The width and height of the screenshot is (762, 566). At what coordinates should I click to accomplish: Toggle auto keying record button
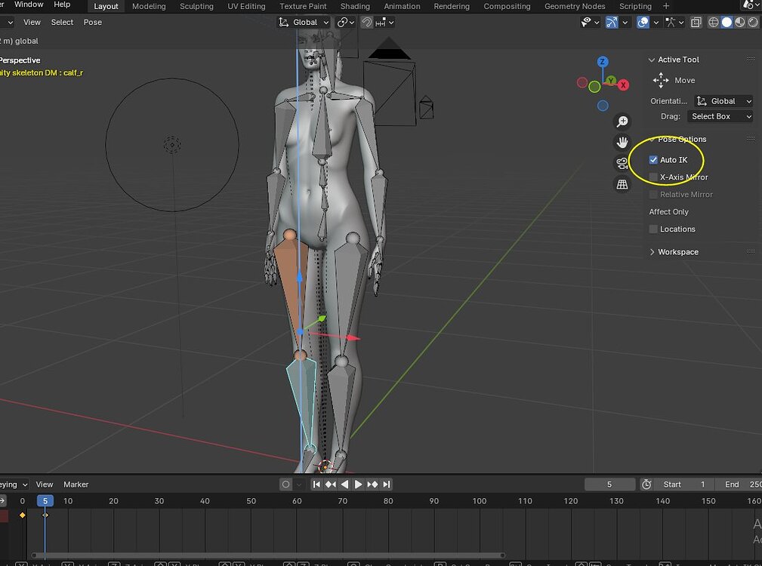click(285, 484)
